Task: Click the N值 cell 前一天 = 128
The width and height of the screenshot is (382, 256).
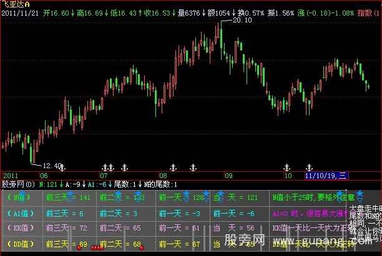Action: pos(184,197)
